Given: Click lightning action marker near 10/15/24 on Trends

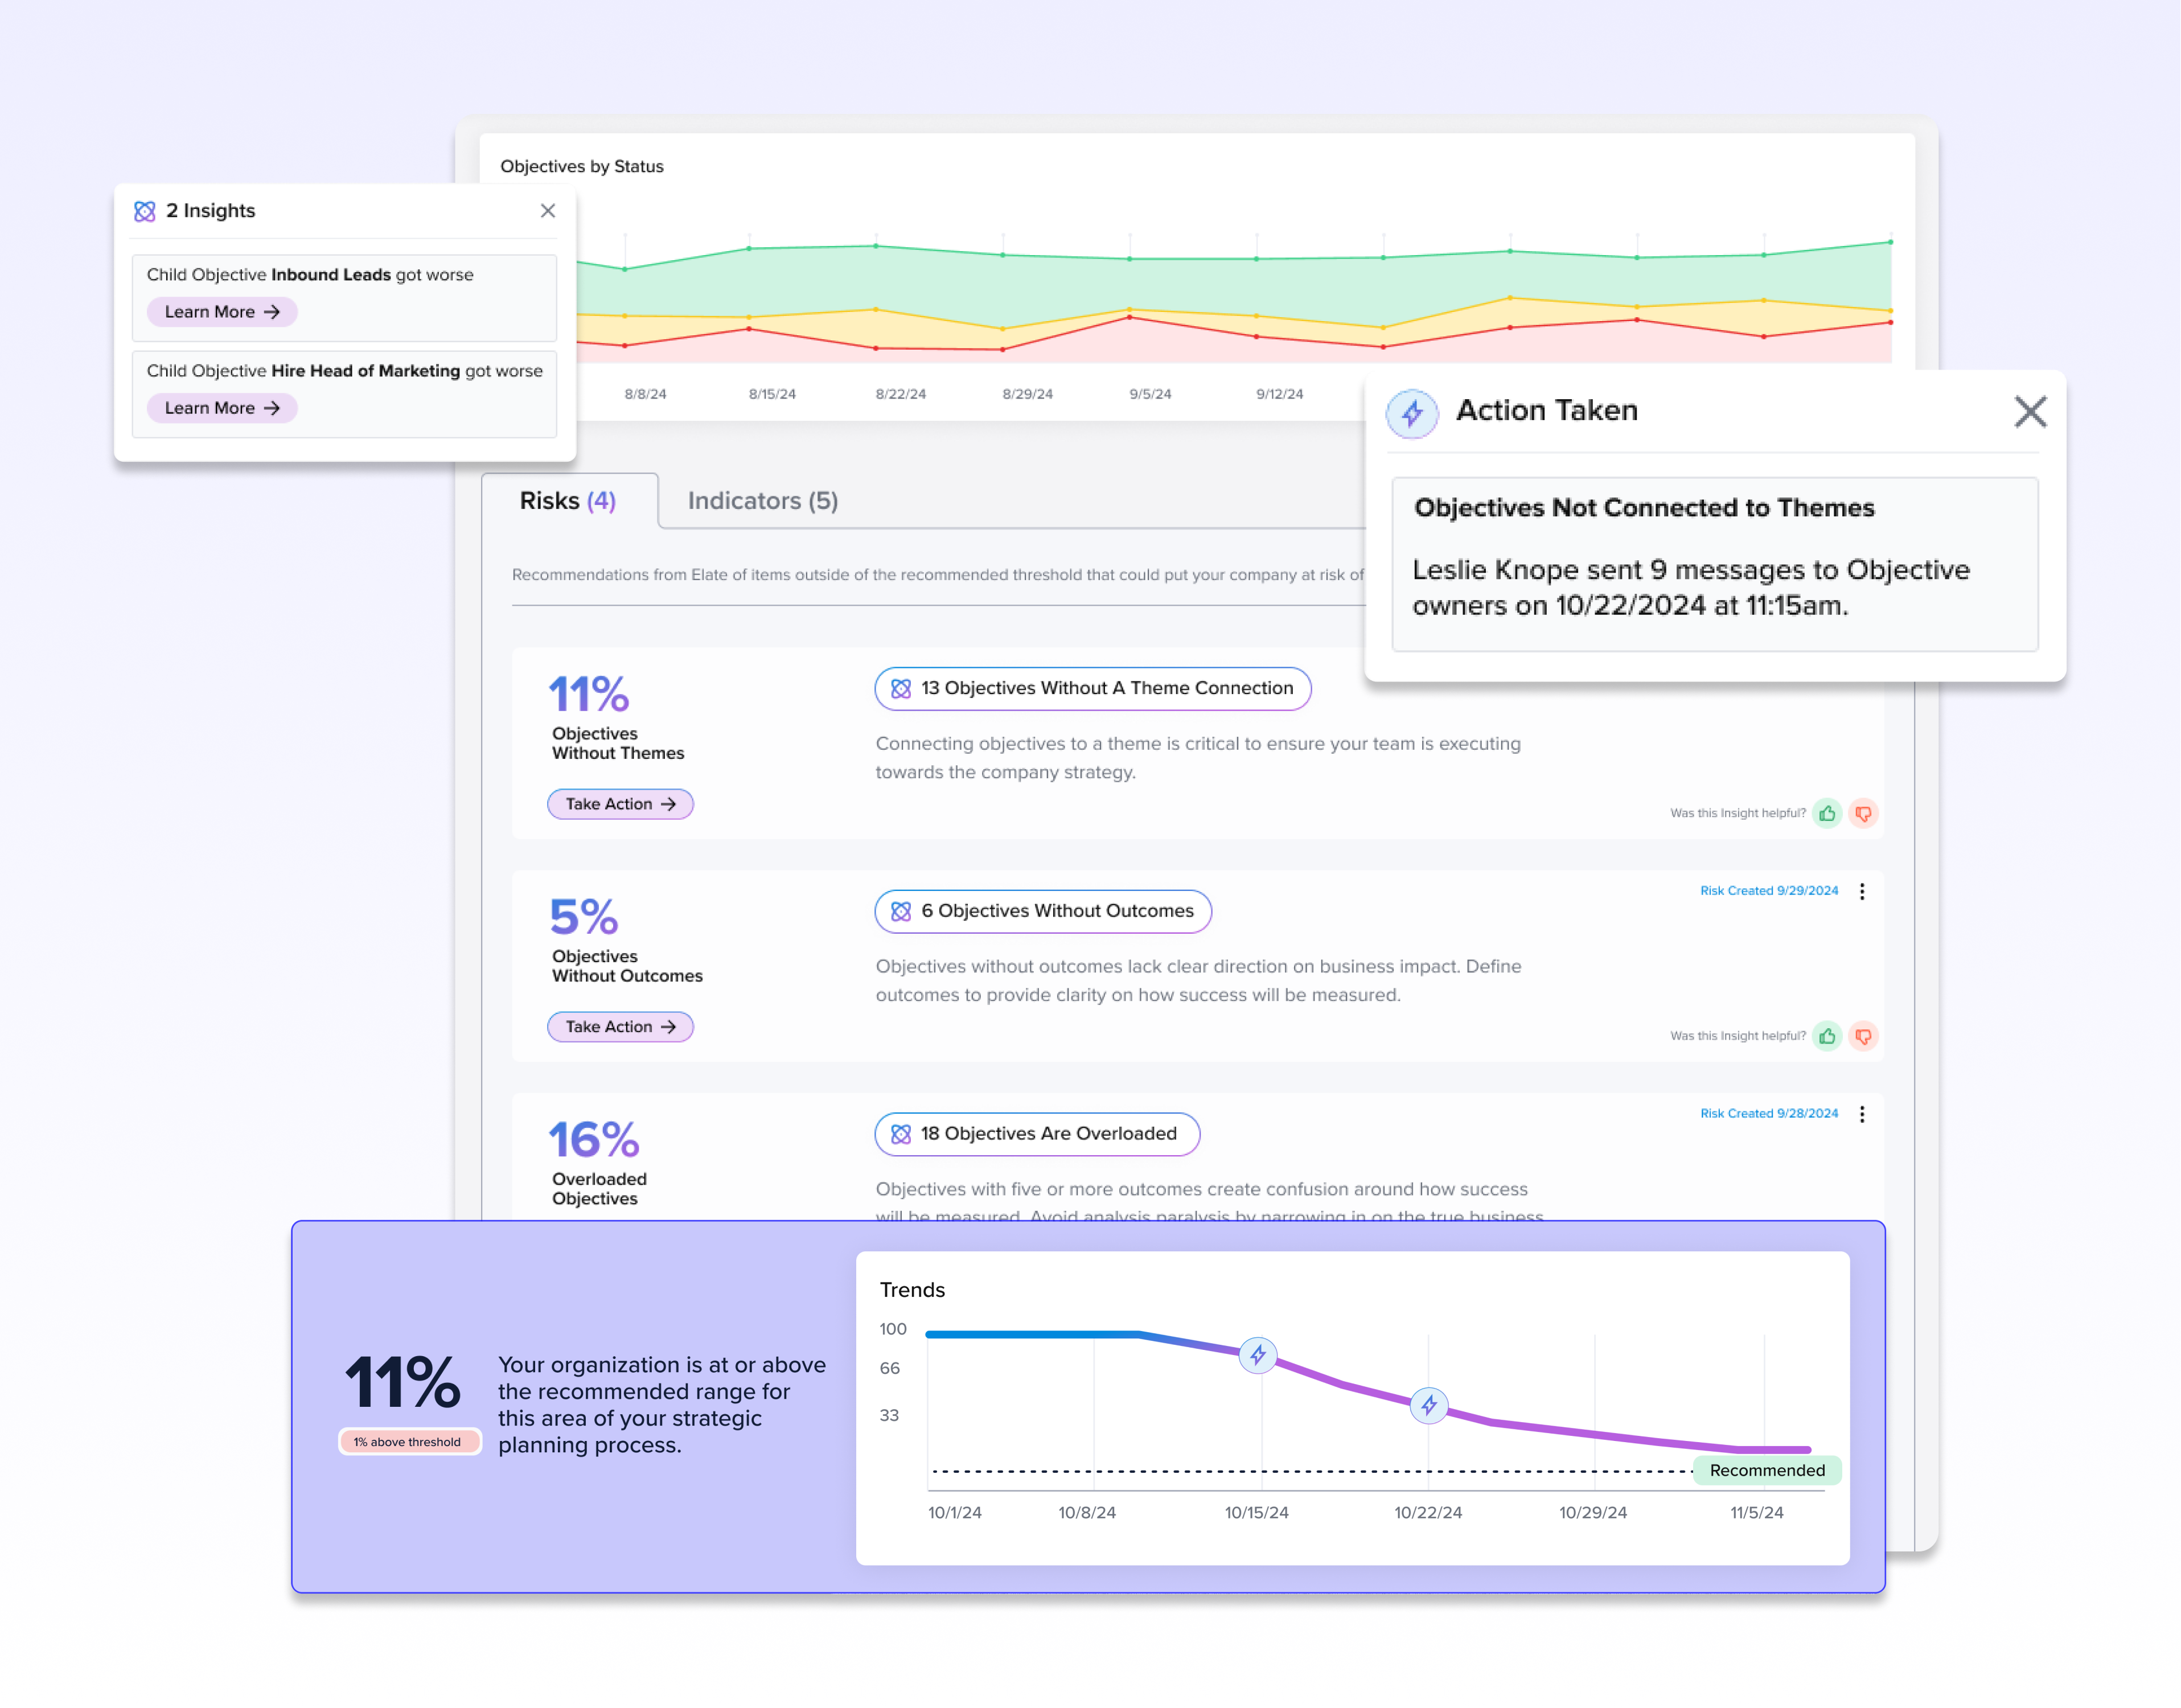Looking at the screenshot, I should click(1258, 1355).
